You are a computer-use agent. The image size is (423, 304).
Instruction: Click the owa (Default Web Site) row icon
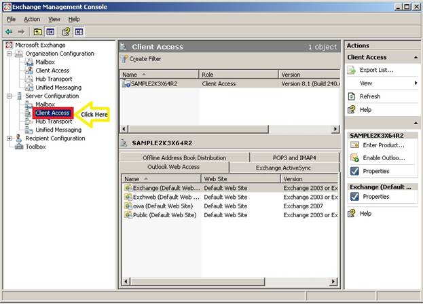(x=128, y=206)
